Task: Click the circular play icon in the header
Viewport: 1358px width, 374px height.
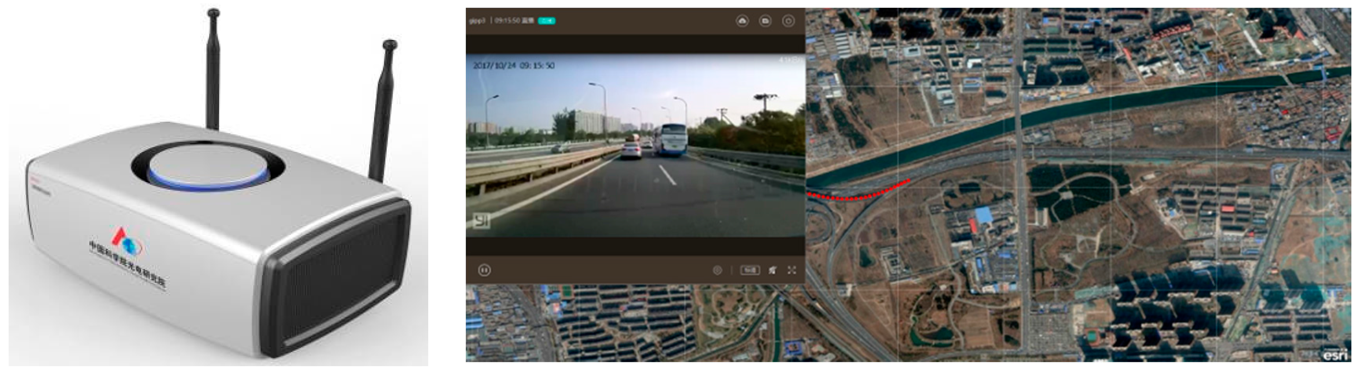Action: [788, 21]
